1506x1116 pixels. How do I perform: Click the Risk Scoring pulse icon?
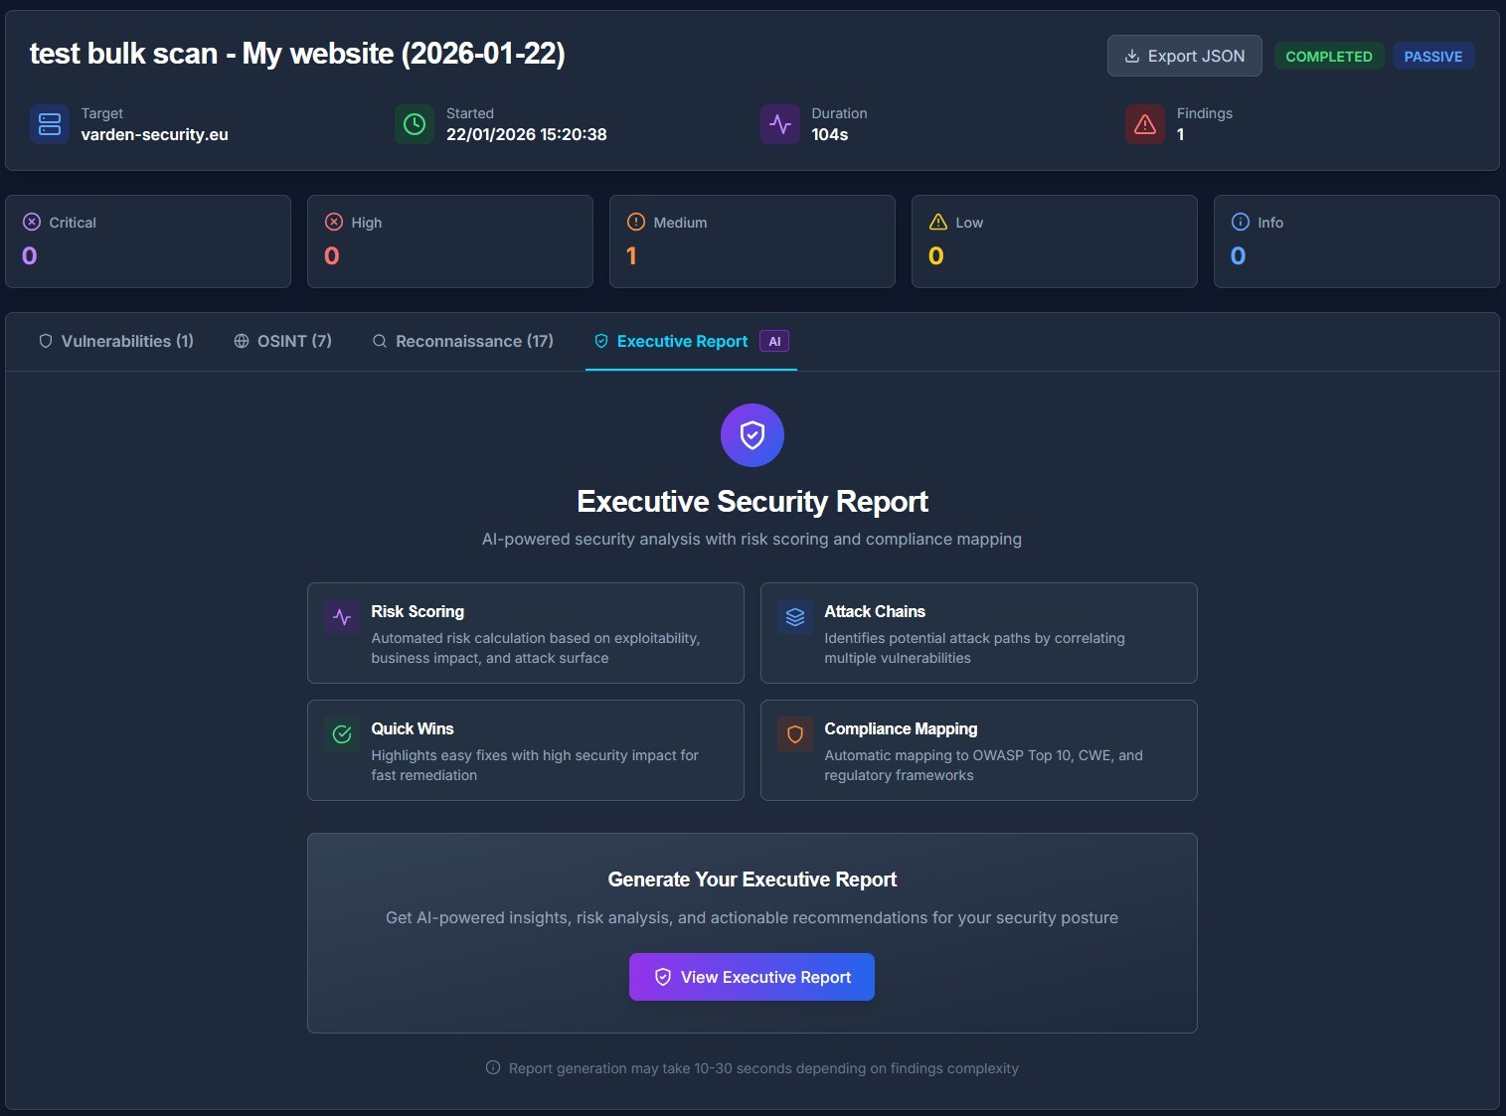(x=342, y=617)
